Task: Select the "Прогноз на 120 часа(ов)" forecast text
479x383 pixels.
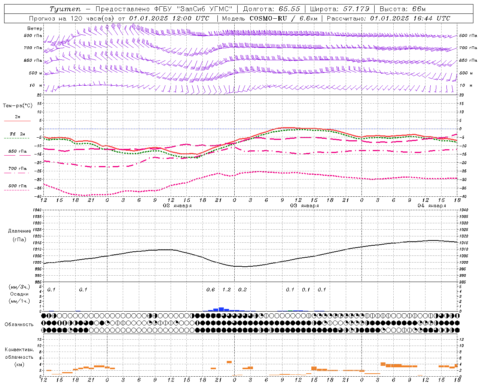Action: 73,18
